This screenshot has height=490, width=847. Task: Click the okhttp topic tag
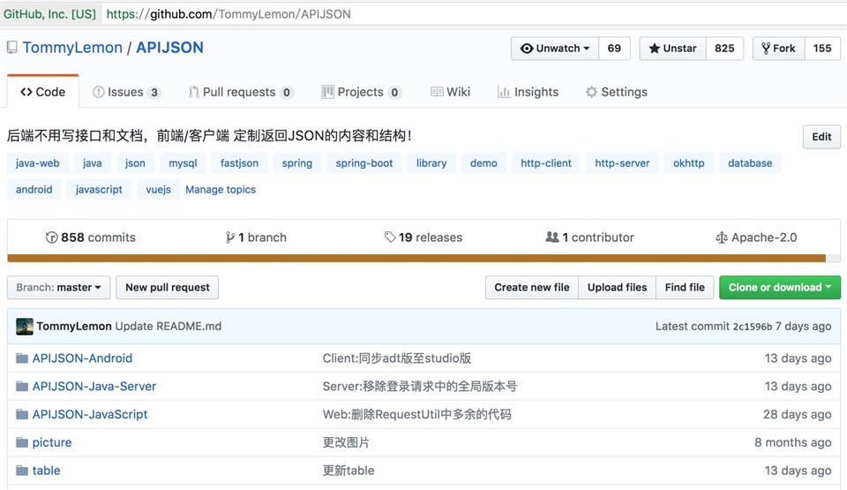[x=689, y=162]
